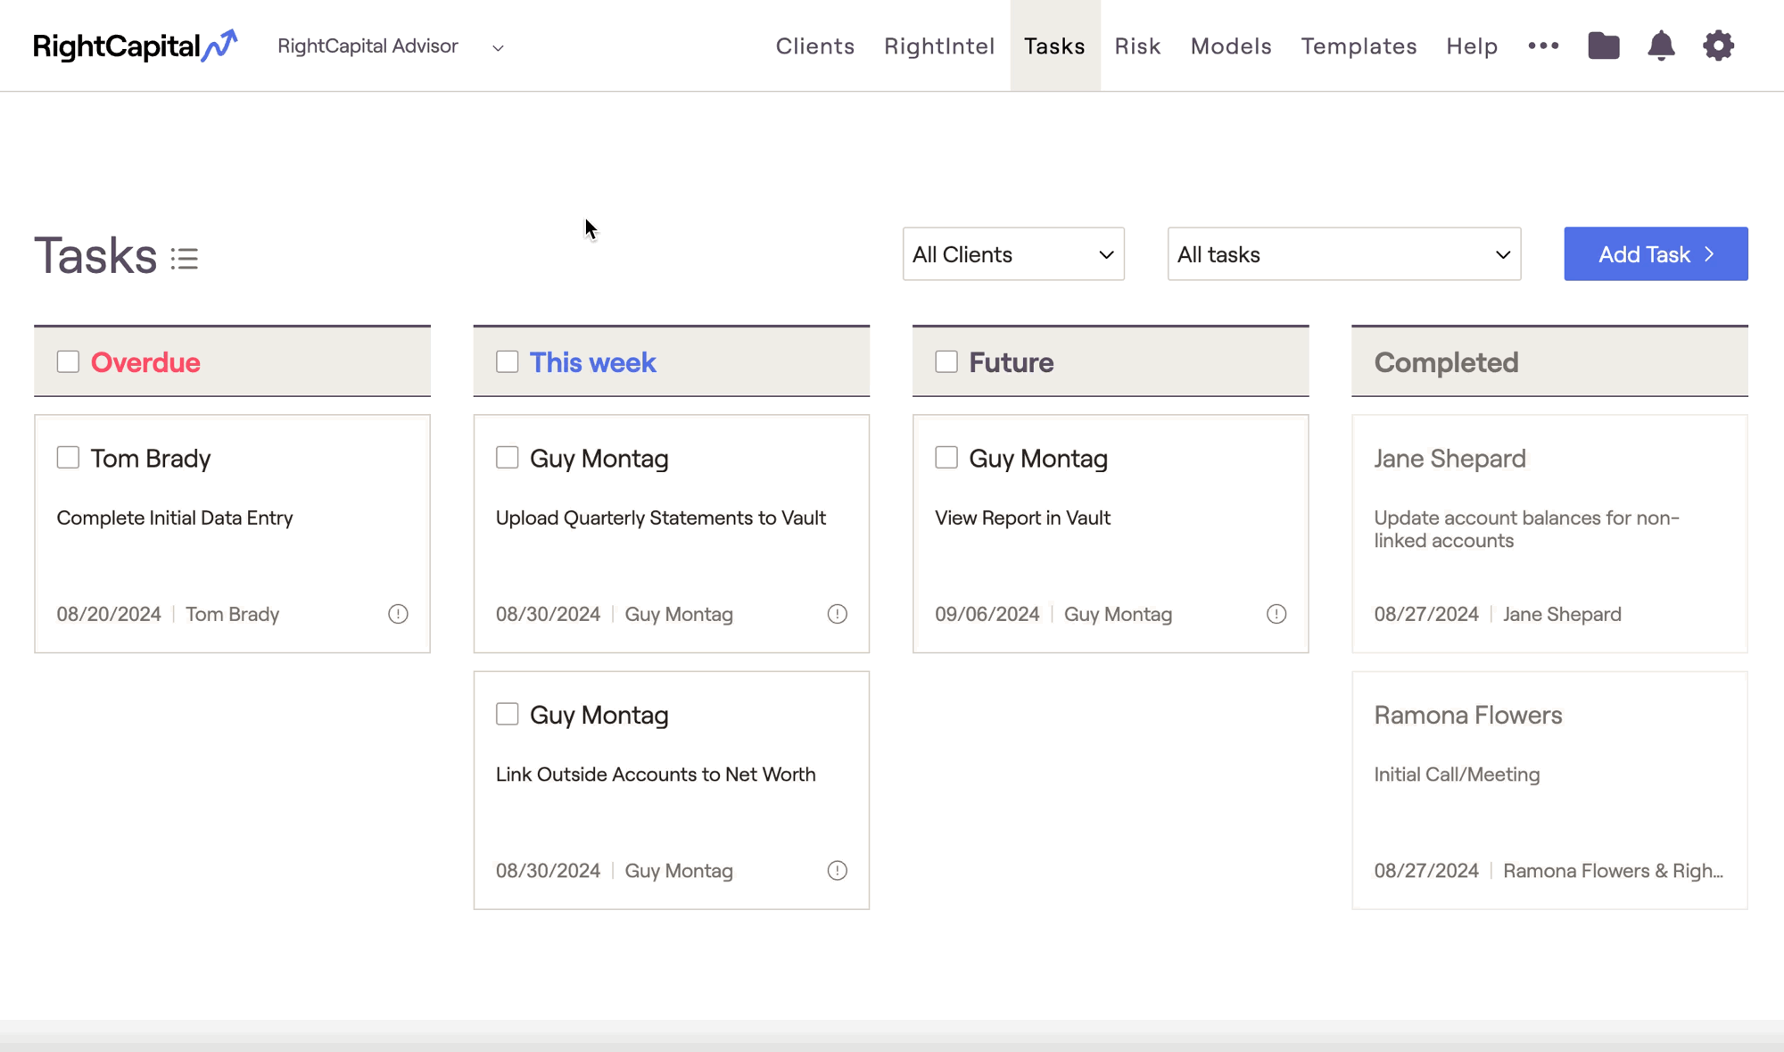Click the Tasks page title

click(x=95, y=256)
